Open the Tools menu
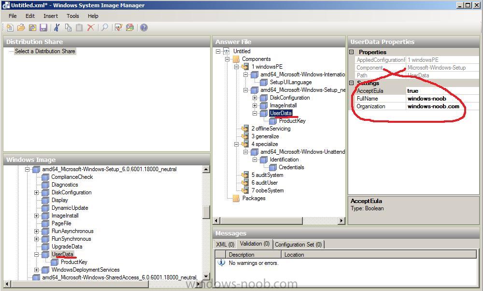The image size is (483, 291). pos(73,16)
